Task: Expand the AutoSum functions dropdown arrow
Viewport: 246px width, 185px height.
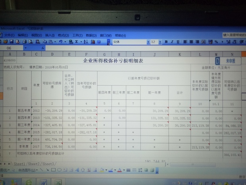Action: [81, 42]
